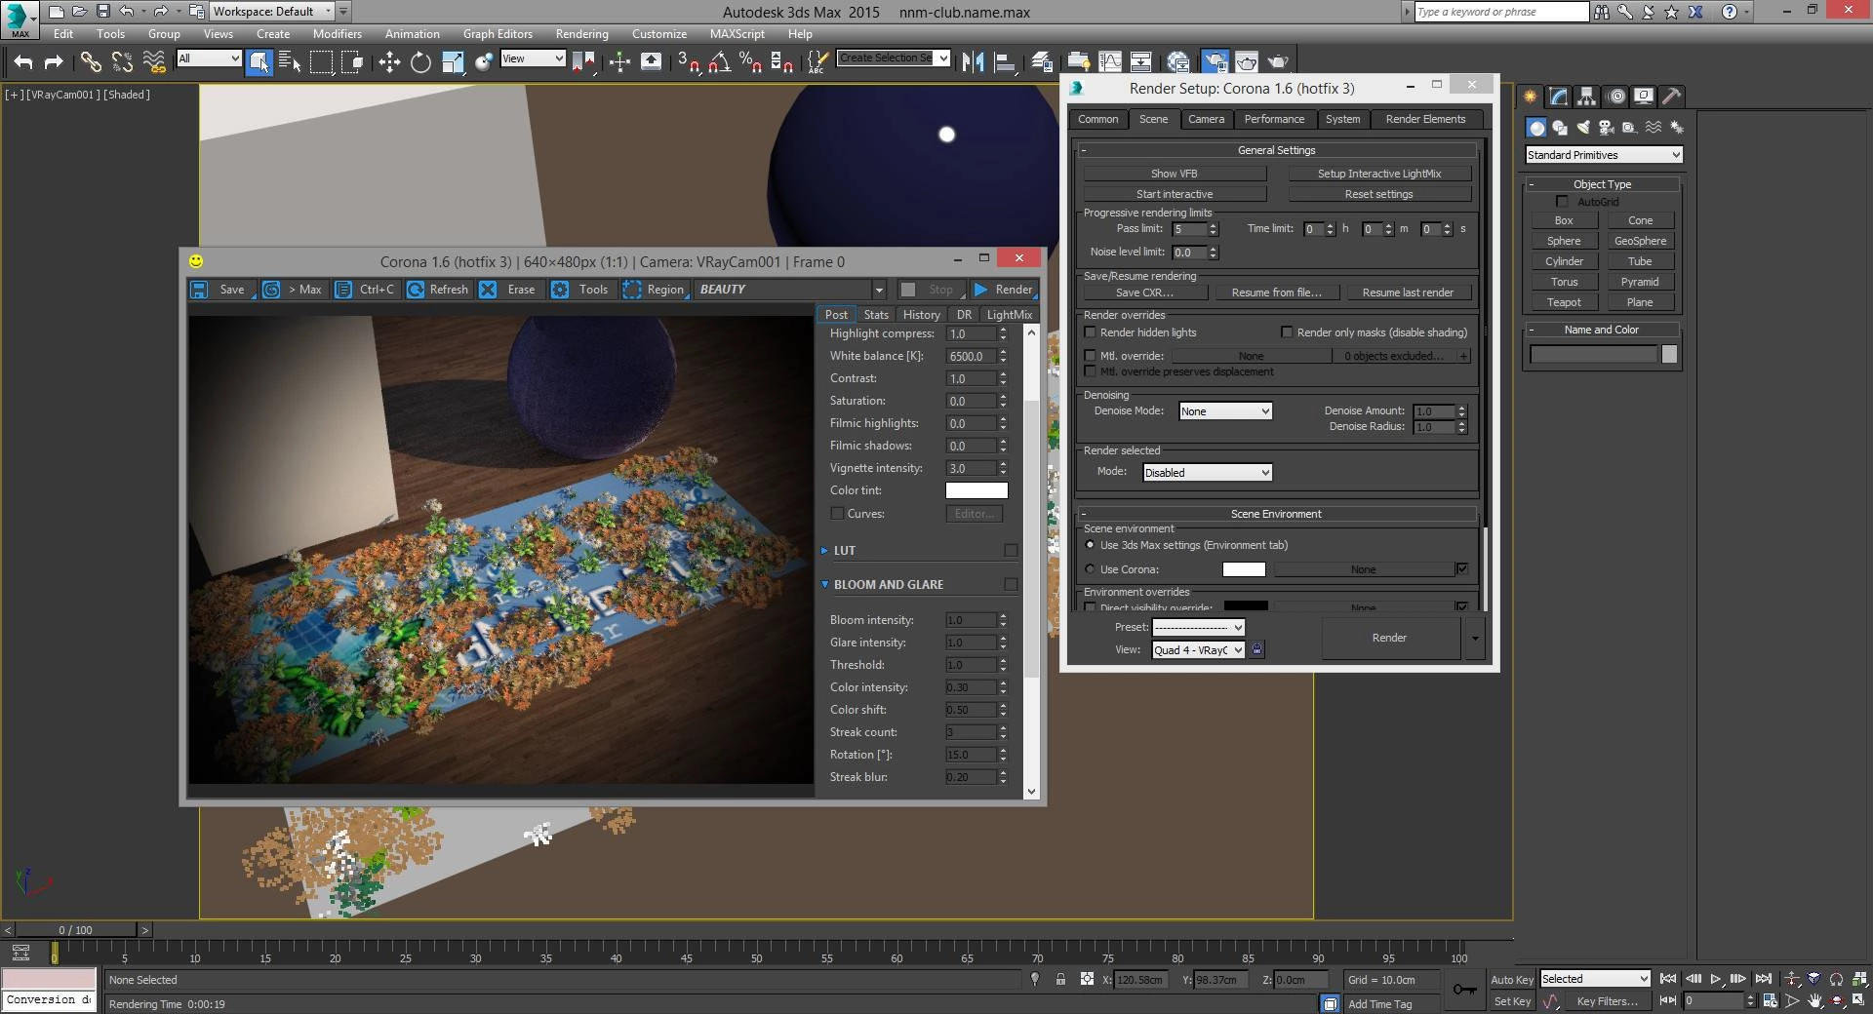Image resolution: width=1873 pixels, height=1014 pixels.
Task: Choose the Select and Rotate tool
Action: click(420, 62)
